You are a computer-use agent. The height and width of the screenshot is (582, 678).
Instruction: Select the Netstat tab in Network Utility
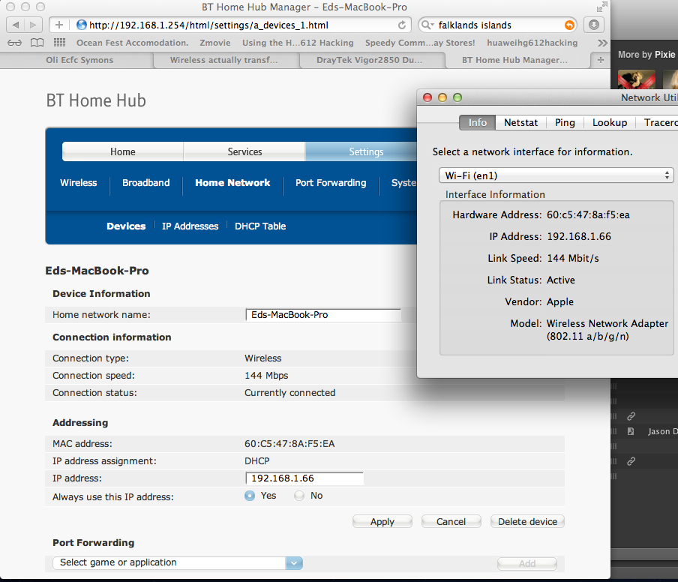click(x=521, y=122)
